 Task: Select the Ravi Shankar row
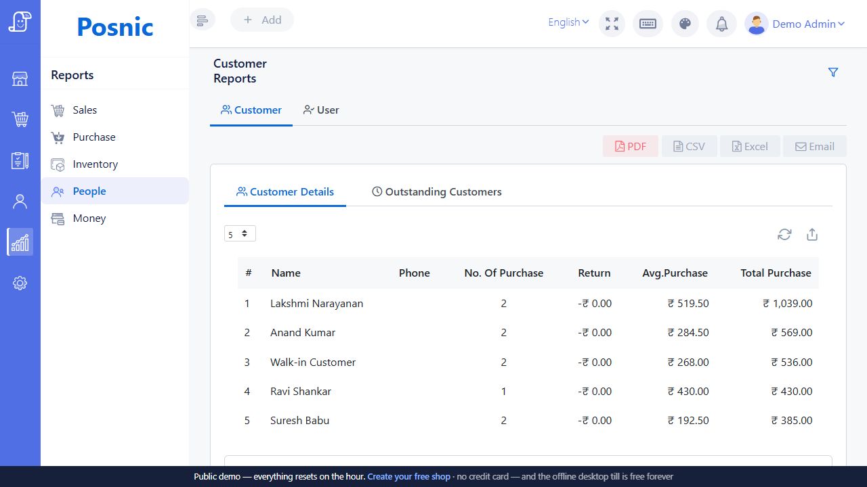(x=528, y=391)
